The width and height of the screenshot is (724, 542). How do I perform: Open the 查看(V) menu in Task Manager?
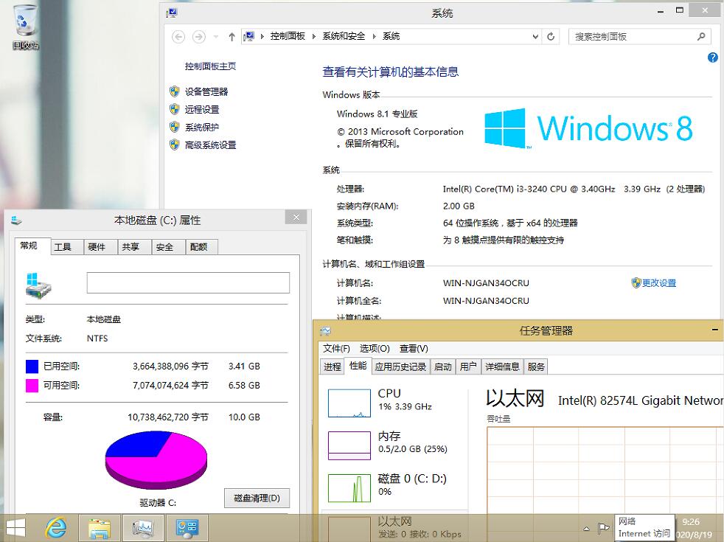(x=414, y=349)
